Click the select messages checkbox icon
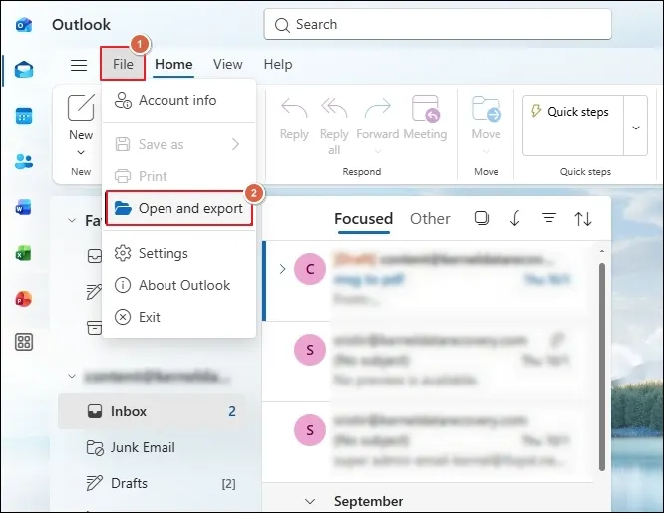Viewport: 664px width, 513px height. [x=482, y=218]
